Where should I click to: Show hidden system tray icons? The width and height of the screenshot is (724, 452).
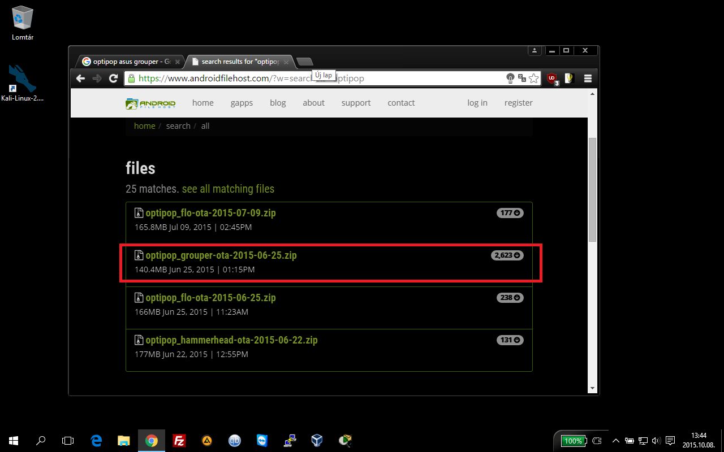click(x=615, y=441)
